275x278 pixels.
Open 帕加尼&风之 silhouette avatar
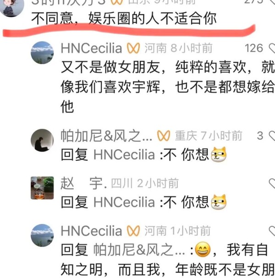click(x=42, y=140)
